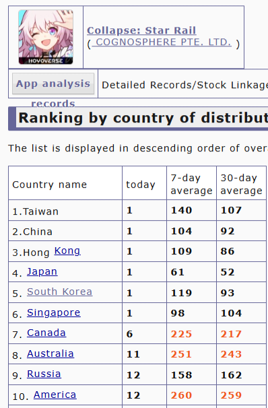Open the Canada country link
This screenshot has height=408, width=268.
pos(46,333)
